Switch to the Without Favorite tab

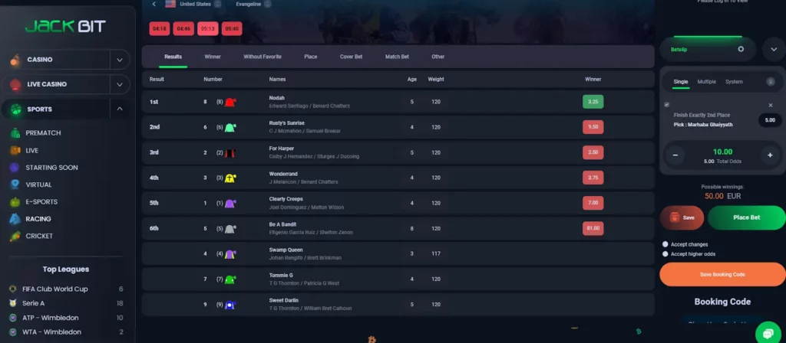(263, 57)
